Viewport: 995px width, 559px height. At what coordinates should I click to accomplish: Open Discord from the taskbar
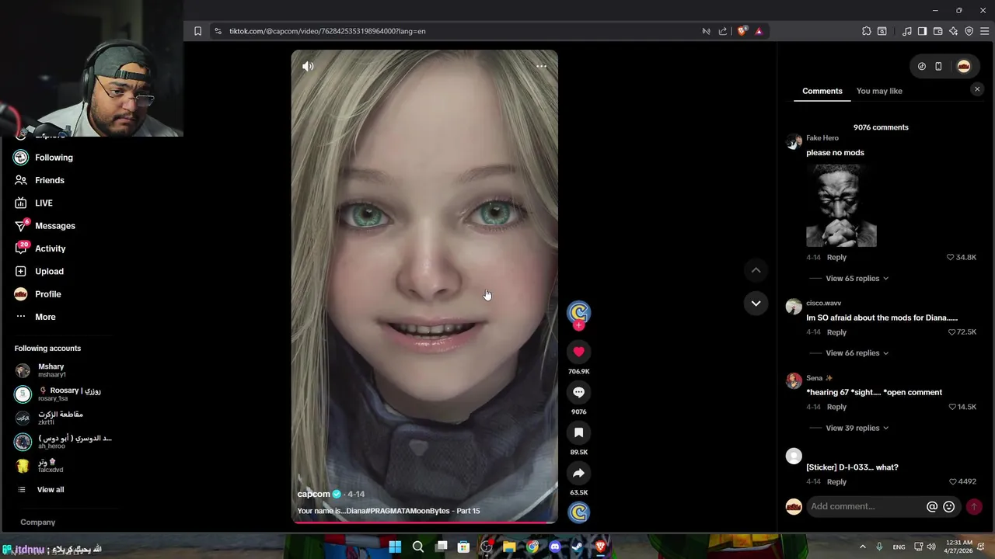(555, 547)
